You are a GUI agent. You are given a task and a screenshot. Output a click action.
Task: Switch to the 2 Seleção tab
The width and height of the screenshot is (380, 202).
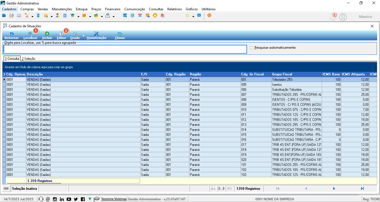tap(28, 59)
